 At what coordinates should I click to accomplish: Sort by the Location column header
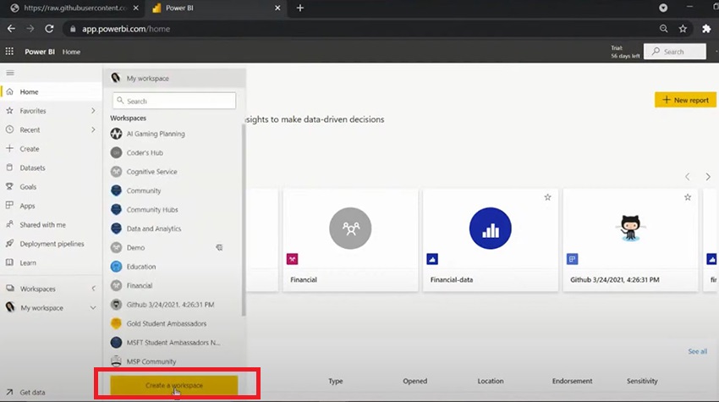coord(491,381)
